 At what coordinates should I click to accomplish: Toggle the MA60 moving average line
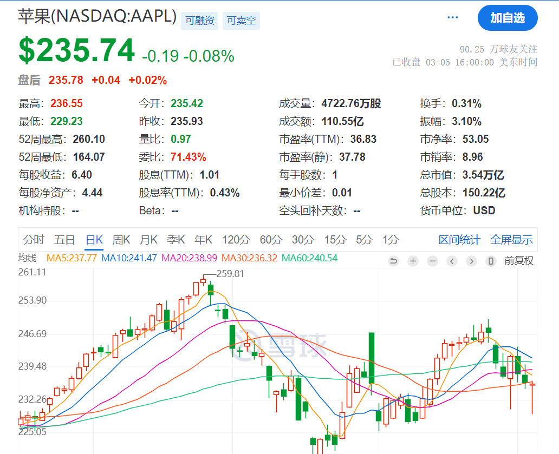click(309, 258)
